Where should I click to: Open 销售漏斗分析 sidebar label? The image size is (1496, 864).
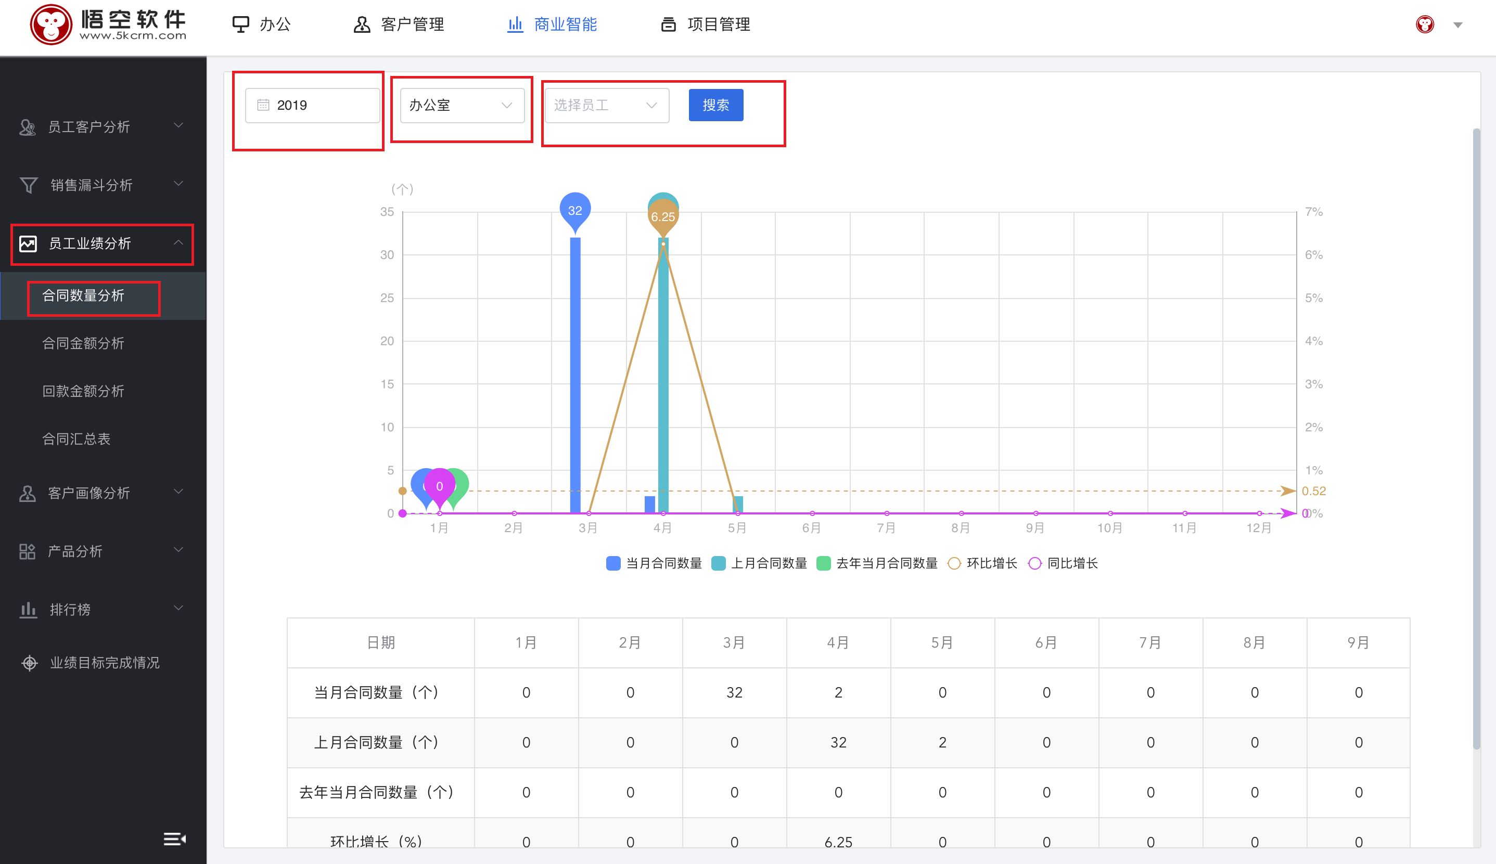[92, 185]
